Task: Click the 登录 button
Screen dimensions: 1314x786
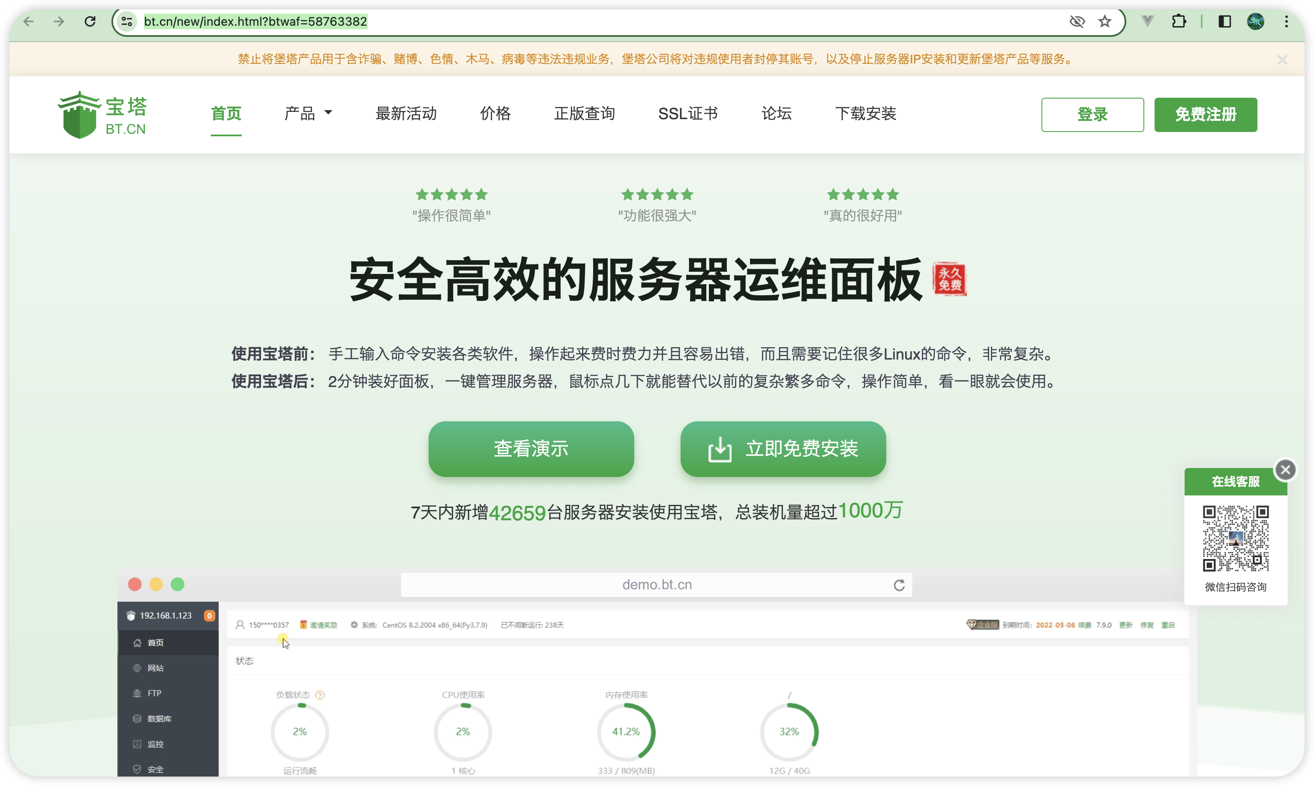Action: click(x=1092, y=114)
